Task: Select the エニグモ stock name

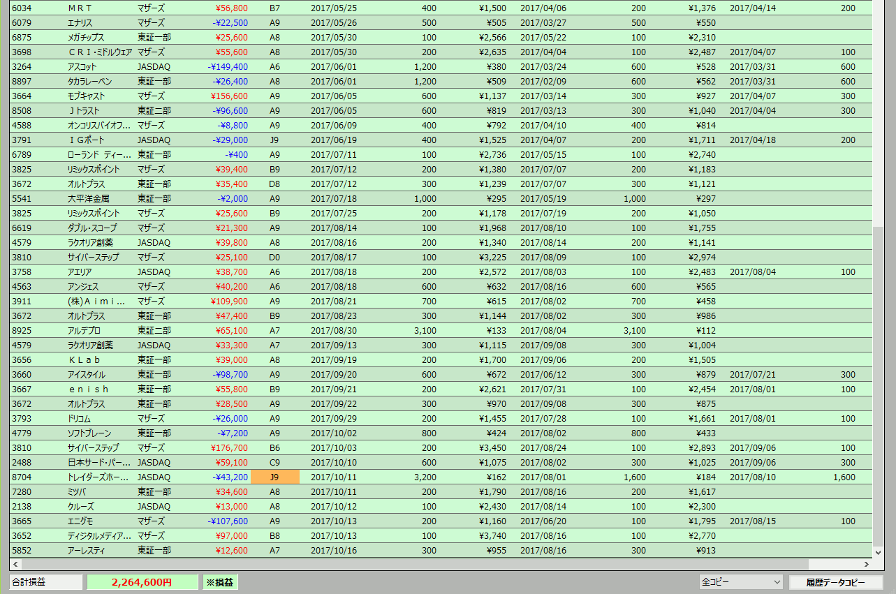Action: tap(80, 521)
